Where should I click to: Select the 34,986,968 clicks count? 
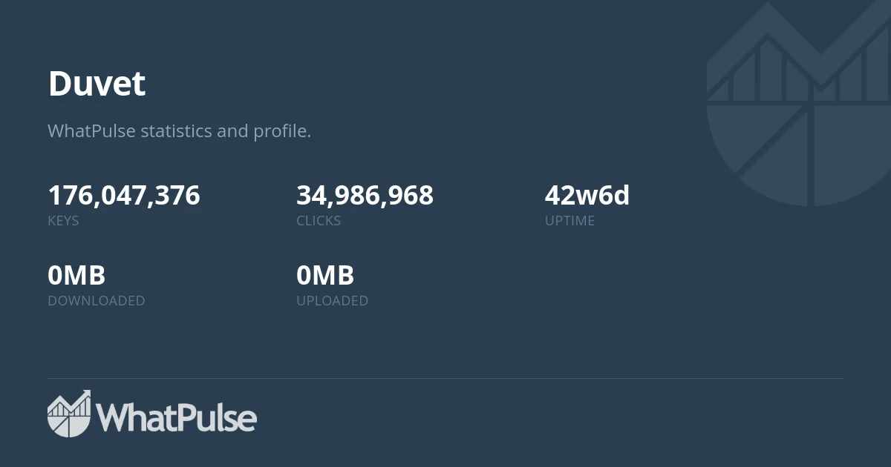pos(365,196)
